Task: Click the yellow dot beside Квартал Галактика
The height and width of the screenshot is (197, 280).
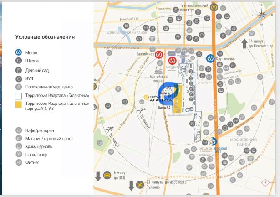Action: point(146,97)
